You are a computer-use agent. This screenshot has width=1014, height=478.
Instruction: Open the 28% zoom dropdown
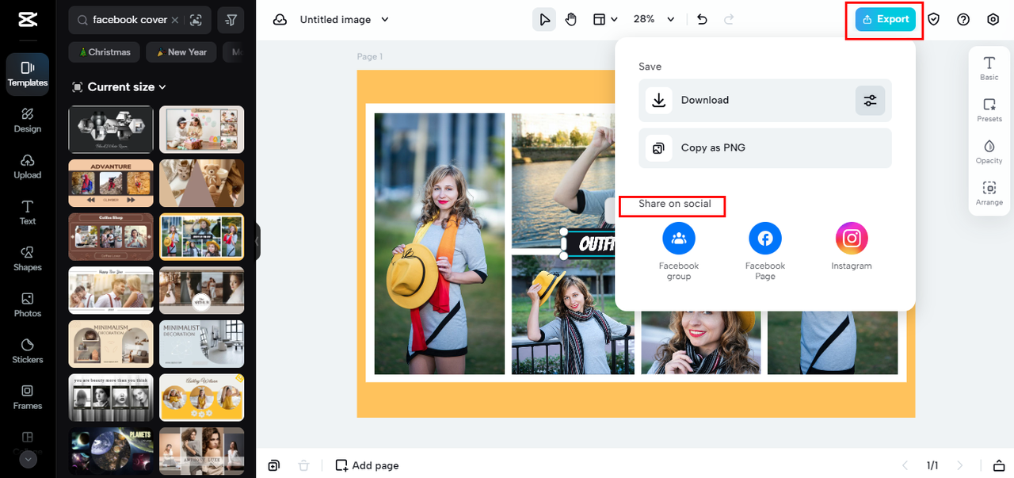pyautogui.click(x=654, y=20)
